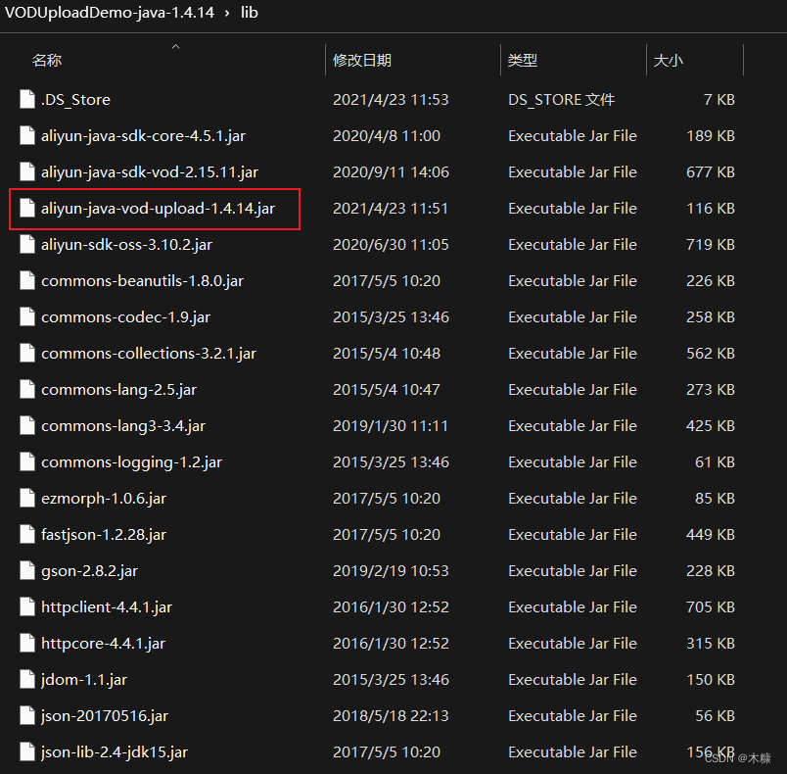
Task: Select the .DS_Store file icon
Action: (26, 99)
